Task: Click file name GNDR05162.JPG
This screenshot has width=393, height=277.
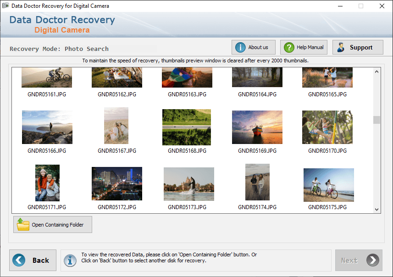Action: pyautogui.click(x=117, y=94)
